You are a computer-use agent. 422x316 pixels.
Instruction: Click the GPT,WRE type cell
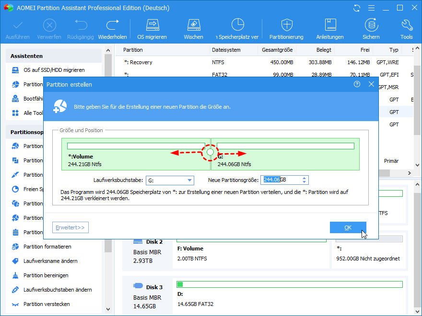pyautogui.click(x=387, y=62)
